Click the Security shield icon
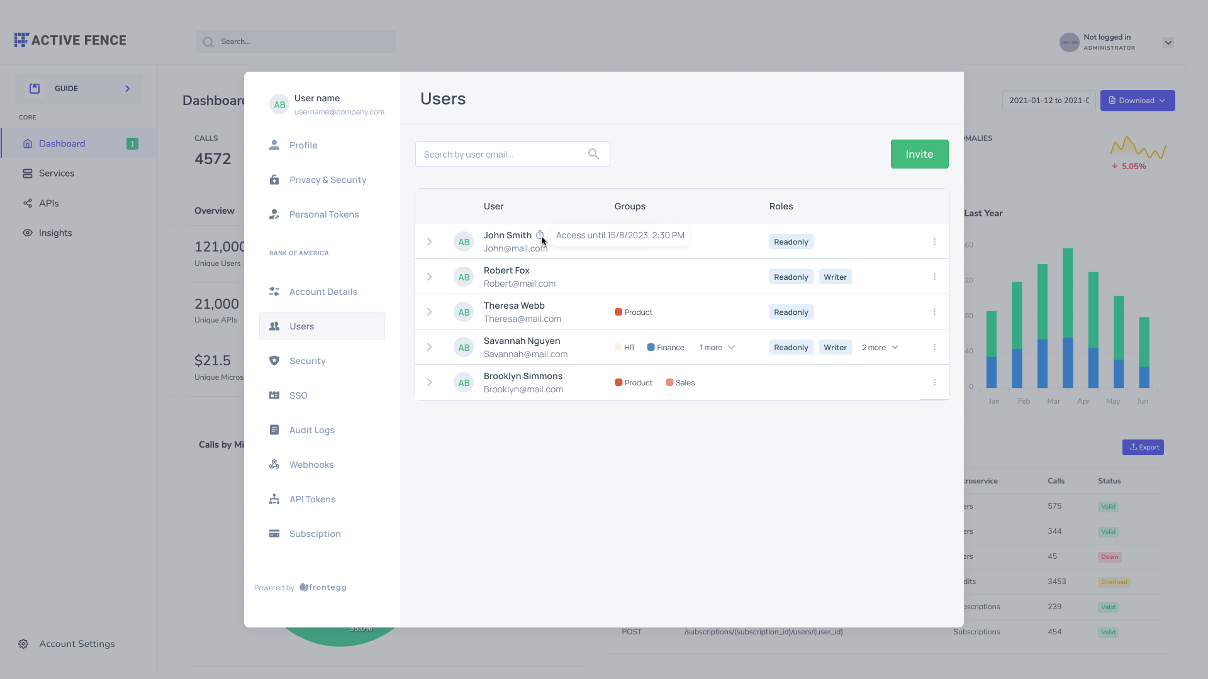The image size is (1208, 679). [274, 361]
